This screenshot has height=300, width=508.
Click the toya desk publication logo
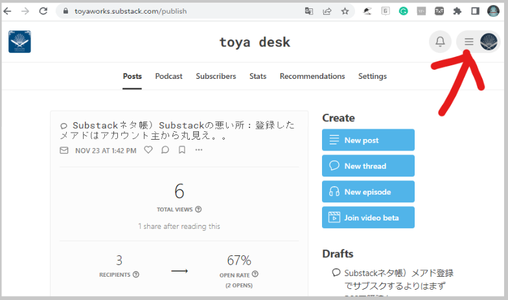(x=19, y=41)
